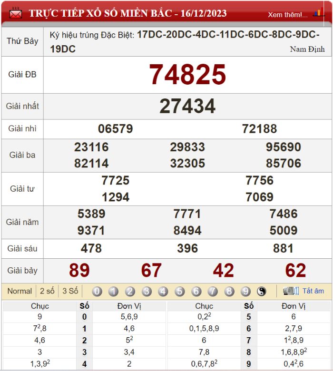Click the yin-yang symbol icon
The width and height of the screenshot is (333, 371).
(x=262, y=291)
